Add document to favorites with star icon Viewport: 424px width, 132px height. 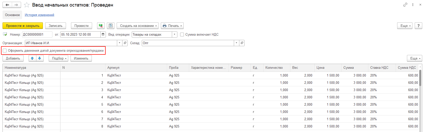(x=27, y=5)
